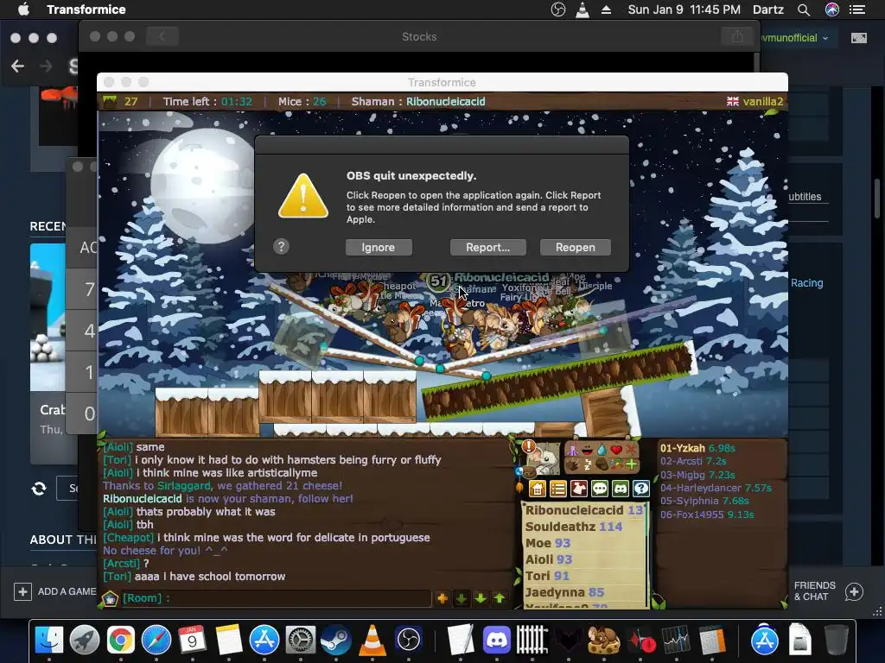The height and width of the screenshot is (663, 885).
Task: Use the clapping hands emote
Action: (572, 465)
